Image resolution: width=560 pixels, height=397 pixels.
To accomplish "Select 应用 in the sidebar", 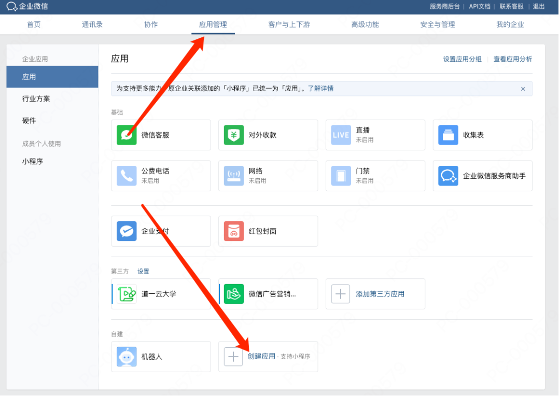I will [x=52, y=77].
